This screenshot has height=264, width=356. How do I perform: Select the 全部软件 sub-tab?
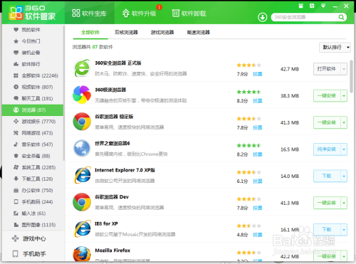coord(90,32)
